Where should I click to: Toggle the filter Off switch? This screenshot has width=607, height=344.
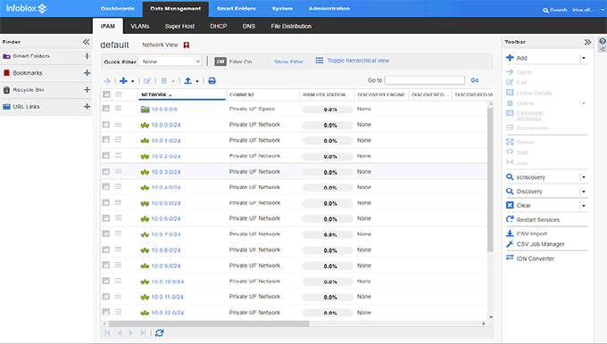220,61
